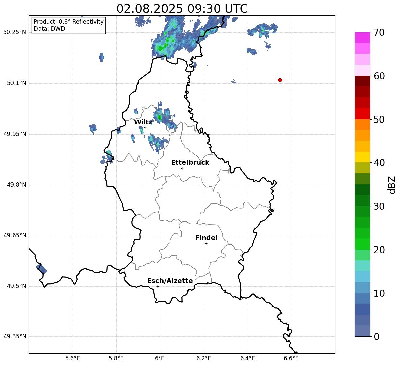This screenshot has width=400, height=365.
Task: Click the radar echo at the southwest map corner
Action: (42, 269)
